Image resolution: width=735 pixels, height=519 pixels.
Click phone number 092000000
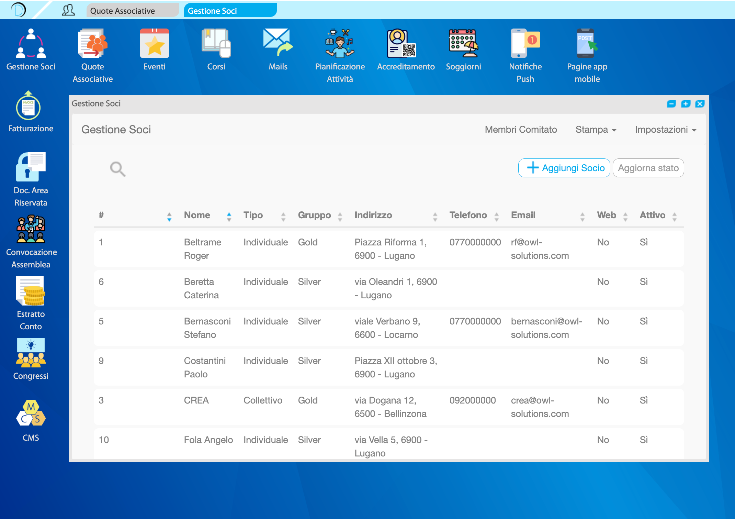coord(473,400)
